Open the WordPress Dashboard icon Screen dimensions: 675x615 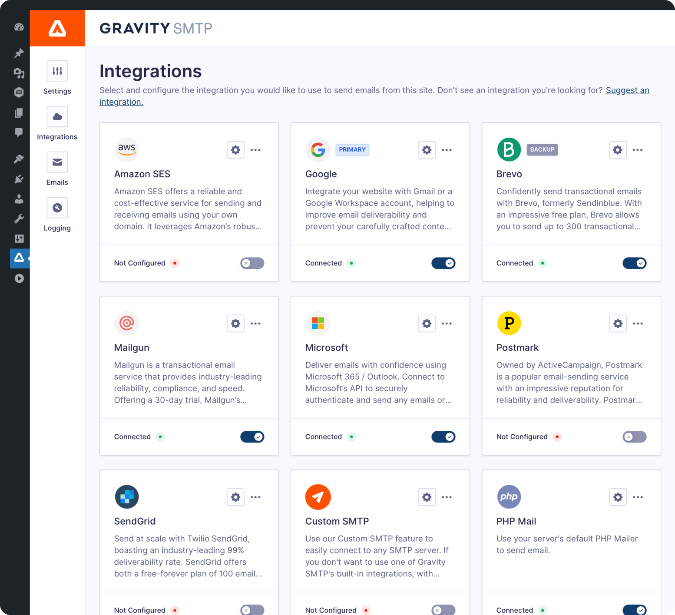(x=19, y=27)
